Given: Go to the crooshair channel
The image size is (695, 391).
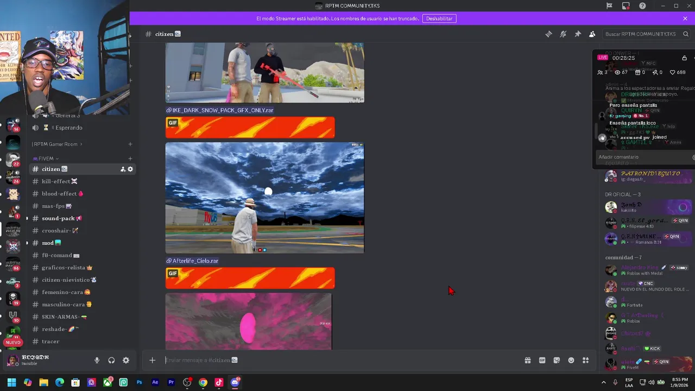Looking at the screenshot, I should (81, 230).
